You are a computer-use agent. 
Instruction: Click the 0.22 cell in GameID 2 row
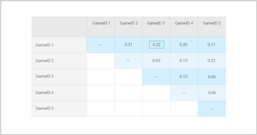click(x=212, y=61)
